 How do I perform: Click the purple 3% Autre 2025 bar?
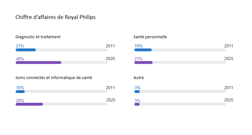pos(137,104)
